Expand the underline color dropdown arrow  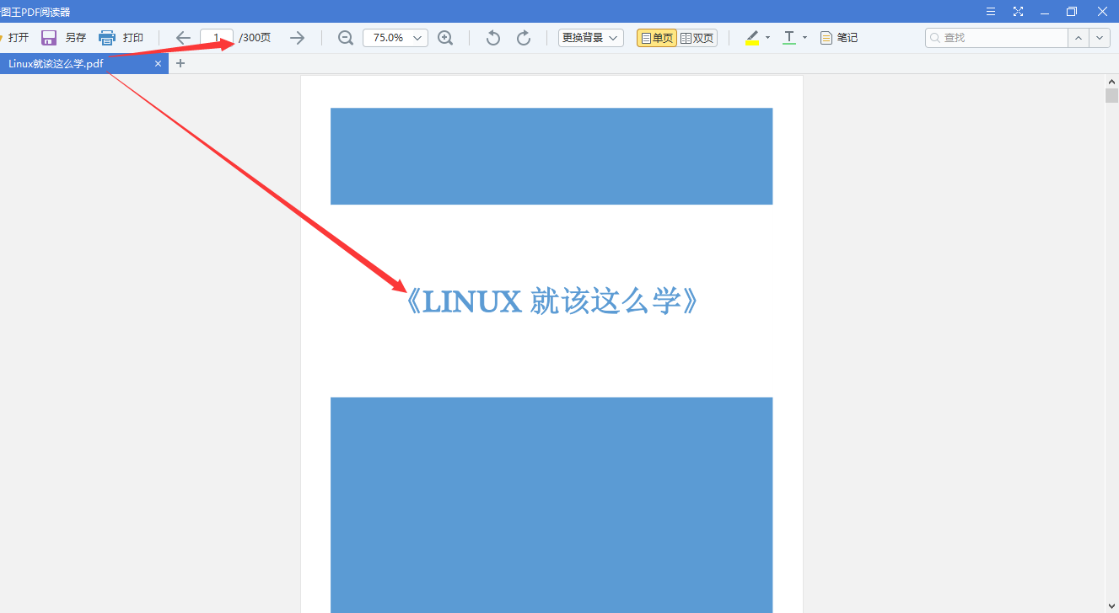pyautogui.click(x=805, y=38)
